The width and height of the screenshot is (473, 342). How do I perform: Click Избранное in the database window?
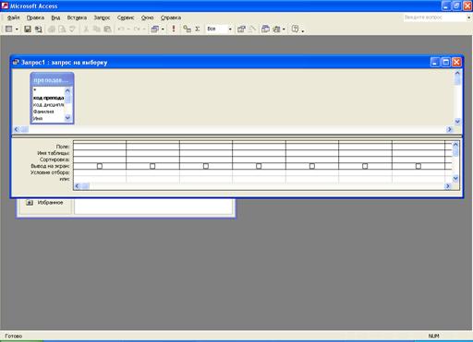(50, 203)
